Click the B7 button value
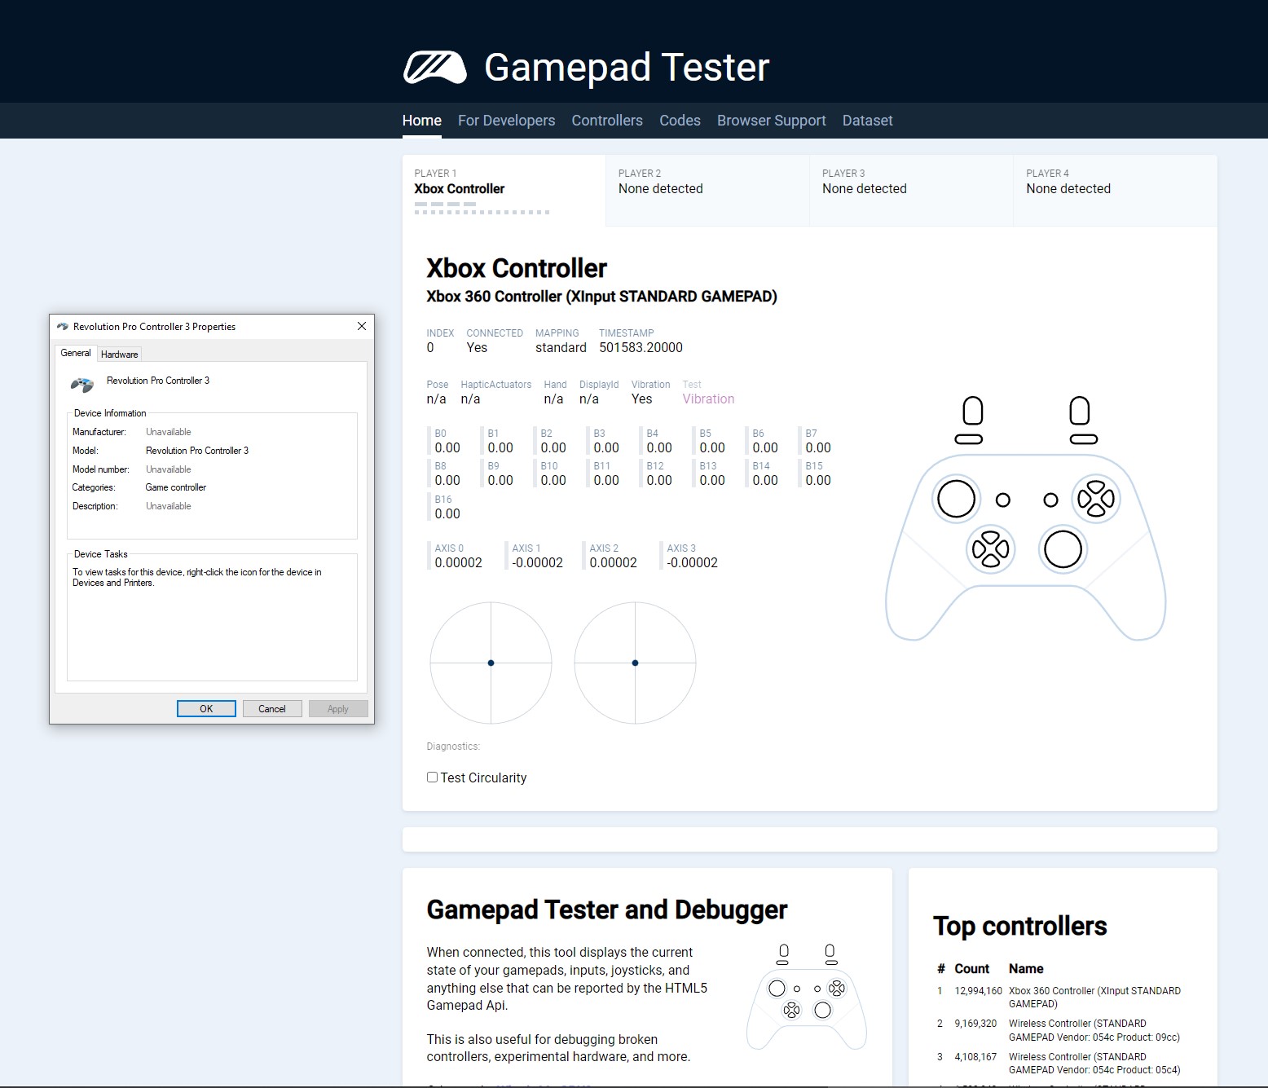Image resolution: width=1268 pixels, height=1088 pixels. [x=818, y=448]
